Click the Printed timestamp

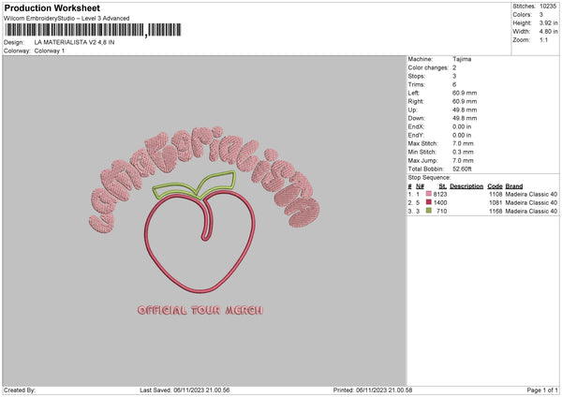(373, 390)
